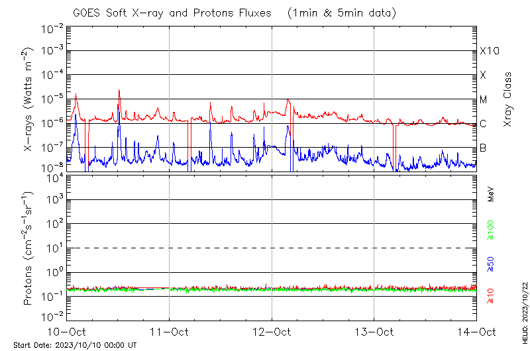Select the 10-Oct date tick label
The width and height of the screenshot is (530, 351).
[x=67, y=331]
